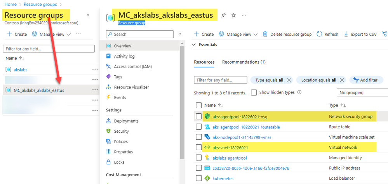Collapse the resource menu sidebar
The height and width of the screenshot is (184, 388).
(x=180, y=34)
